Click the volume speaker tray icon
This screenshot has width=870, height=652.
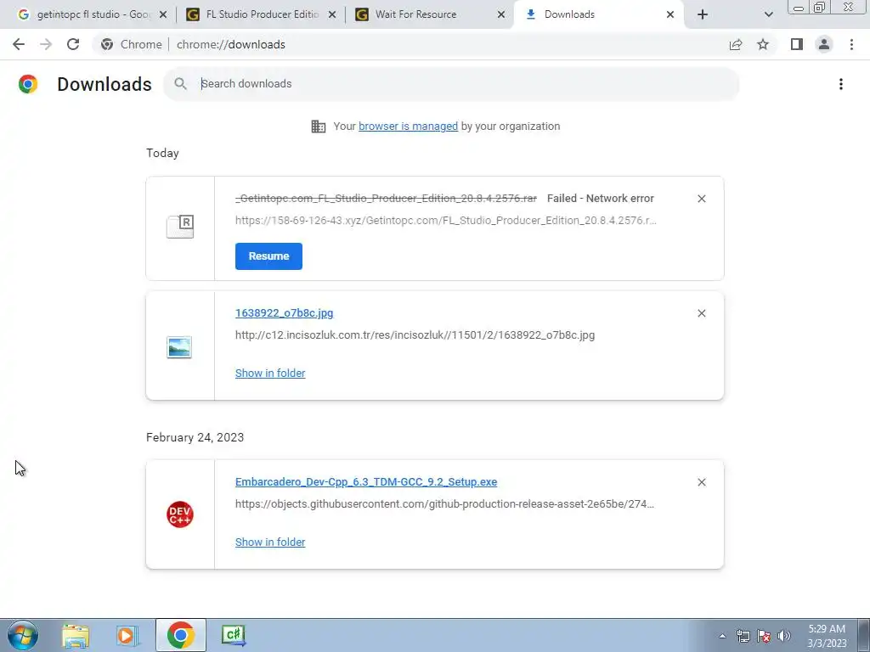[x=784, y=636]
